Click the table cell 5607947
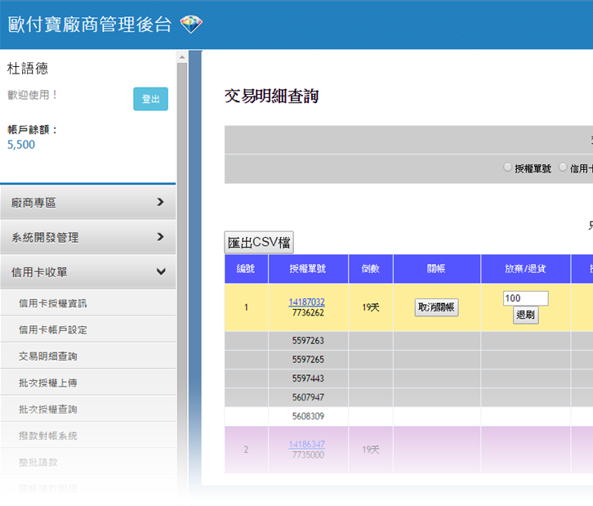 pos(308,397)
